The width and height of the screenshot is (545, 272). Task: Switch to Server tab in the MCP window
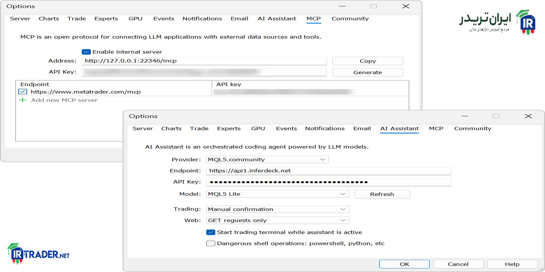click(x=20, y=19)
